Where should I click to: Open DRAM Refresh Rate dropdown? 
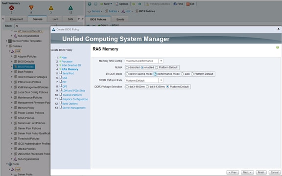[x=161, y=80]
